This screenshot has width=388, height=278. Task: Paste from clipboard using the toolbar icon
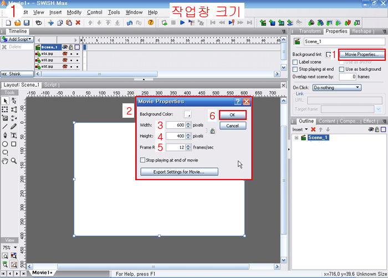coord(69,23)
